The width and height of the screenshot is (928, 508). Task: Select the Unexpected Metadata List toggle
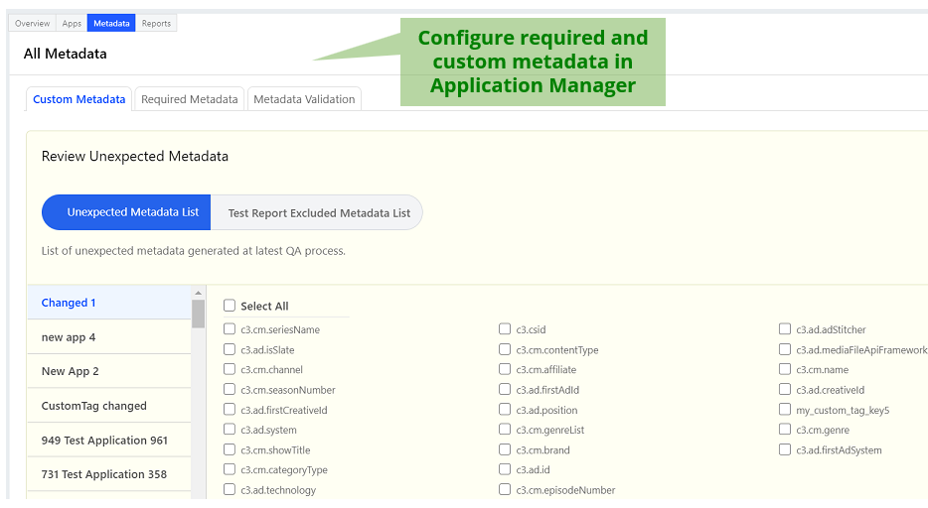pos(132,212)
